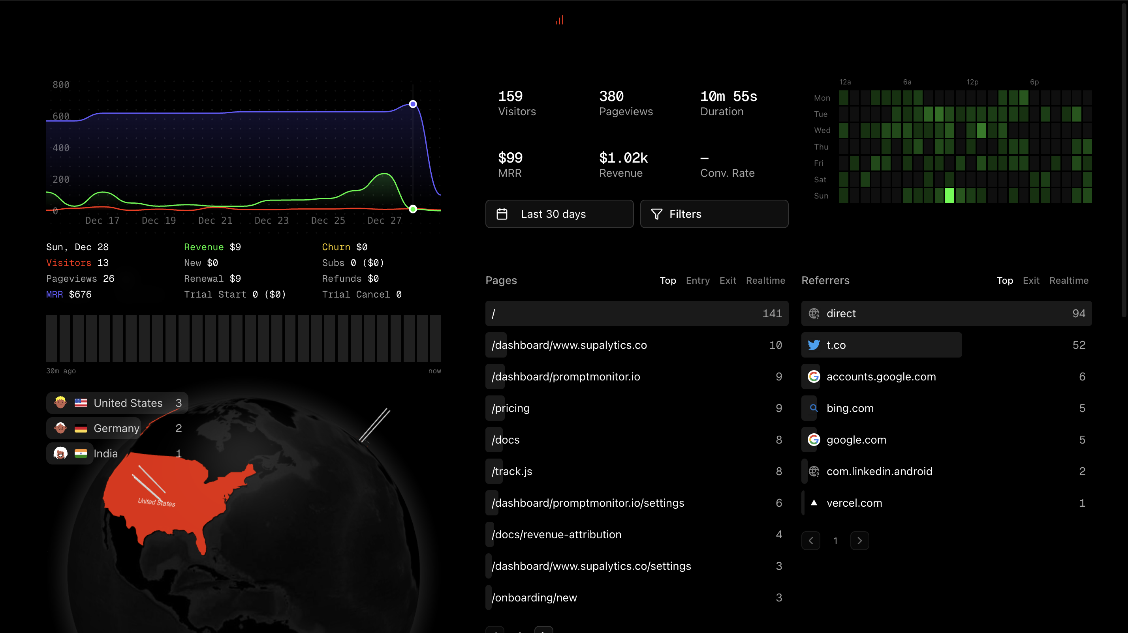Toggle Exit view in the Referrers panel

tap(1031, 281)
